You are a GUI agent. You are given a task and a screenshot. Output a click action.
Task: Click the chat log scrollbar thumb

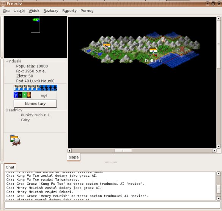tap(219, 189)
